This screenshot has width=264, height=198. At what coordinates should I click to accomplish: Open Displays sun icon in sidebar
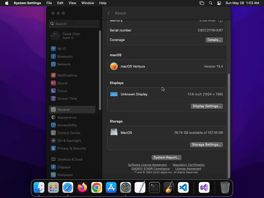click(x=53, y=167)
